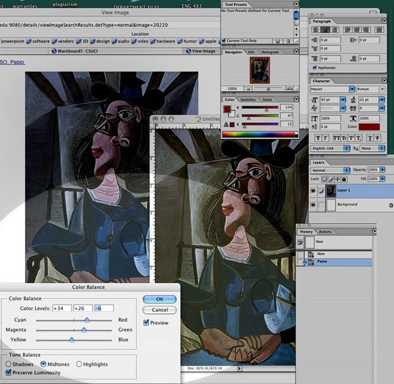Open the Impact font family dropdown
This screenshot has width=394, height=384.
click(352, 89)
